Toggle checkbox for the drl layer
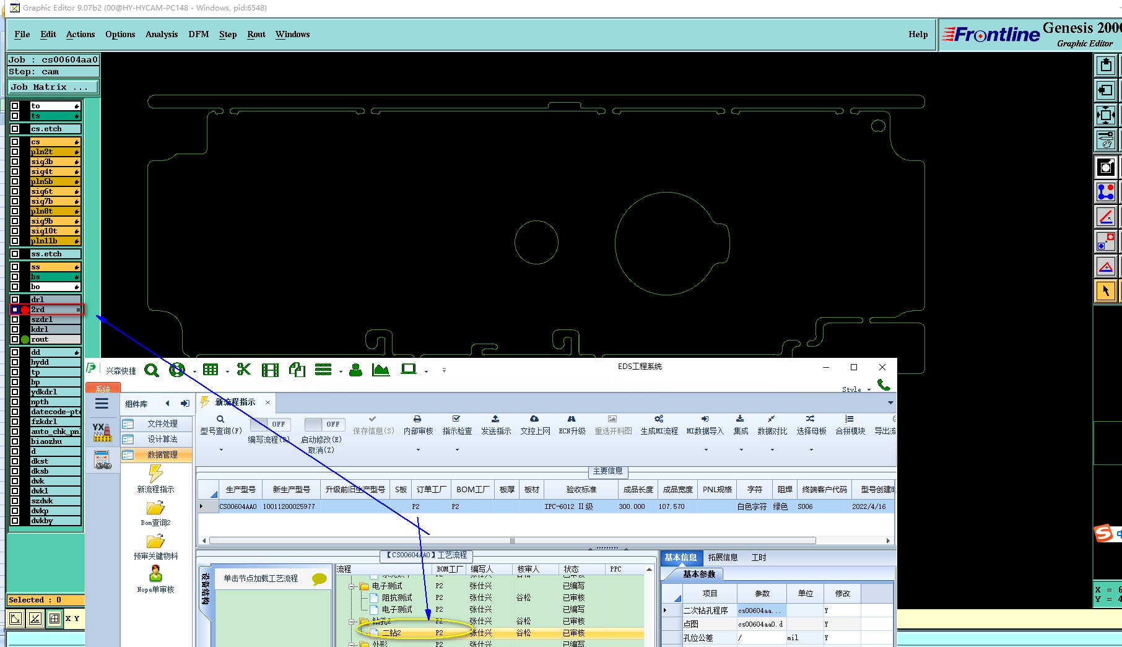 pos(15,300)
